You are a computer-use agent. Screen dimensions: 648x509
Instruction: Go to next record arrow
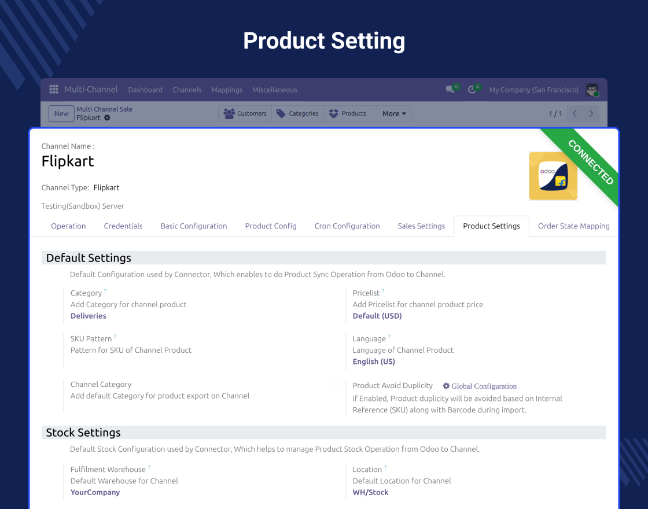[x=591, y=113]
